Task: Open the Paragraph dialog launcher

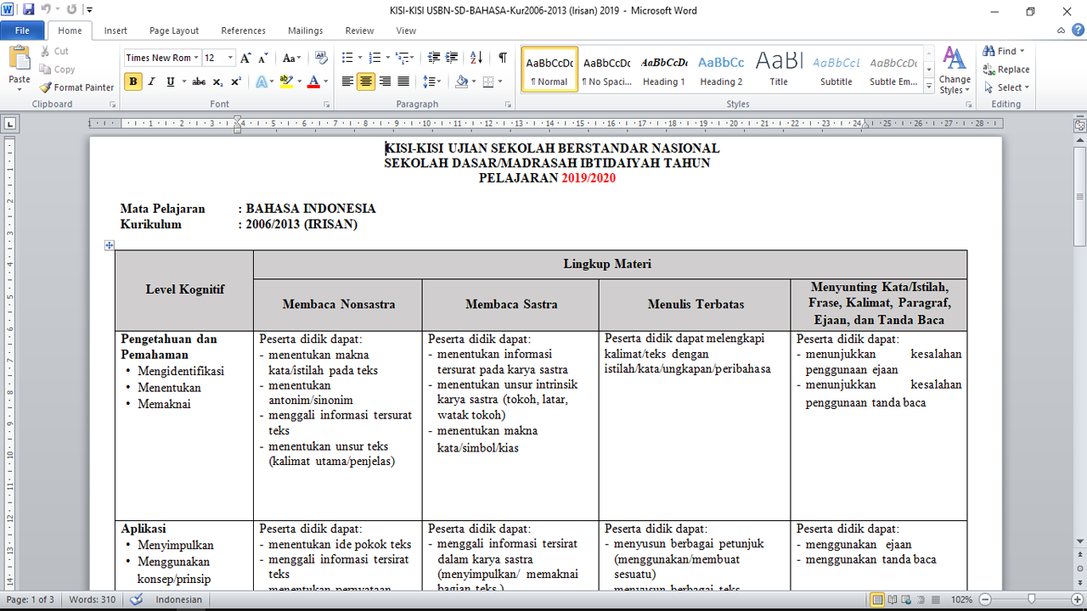Action: pos(508,104)
